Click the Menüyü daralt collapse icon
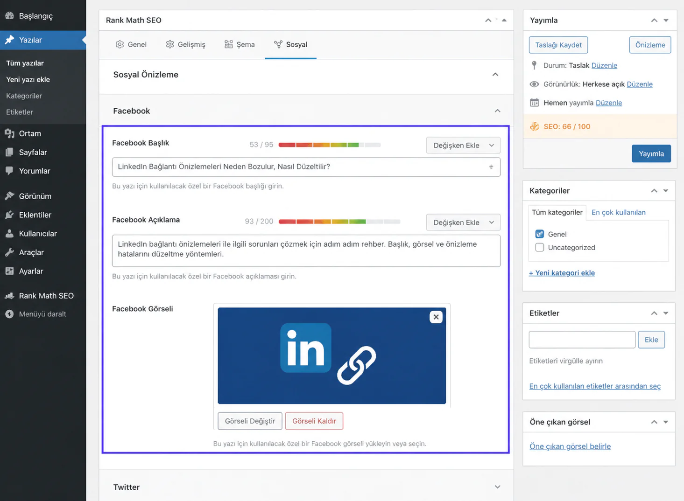Viewport: 684px width, 501px height. [9, 314]
